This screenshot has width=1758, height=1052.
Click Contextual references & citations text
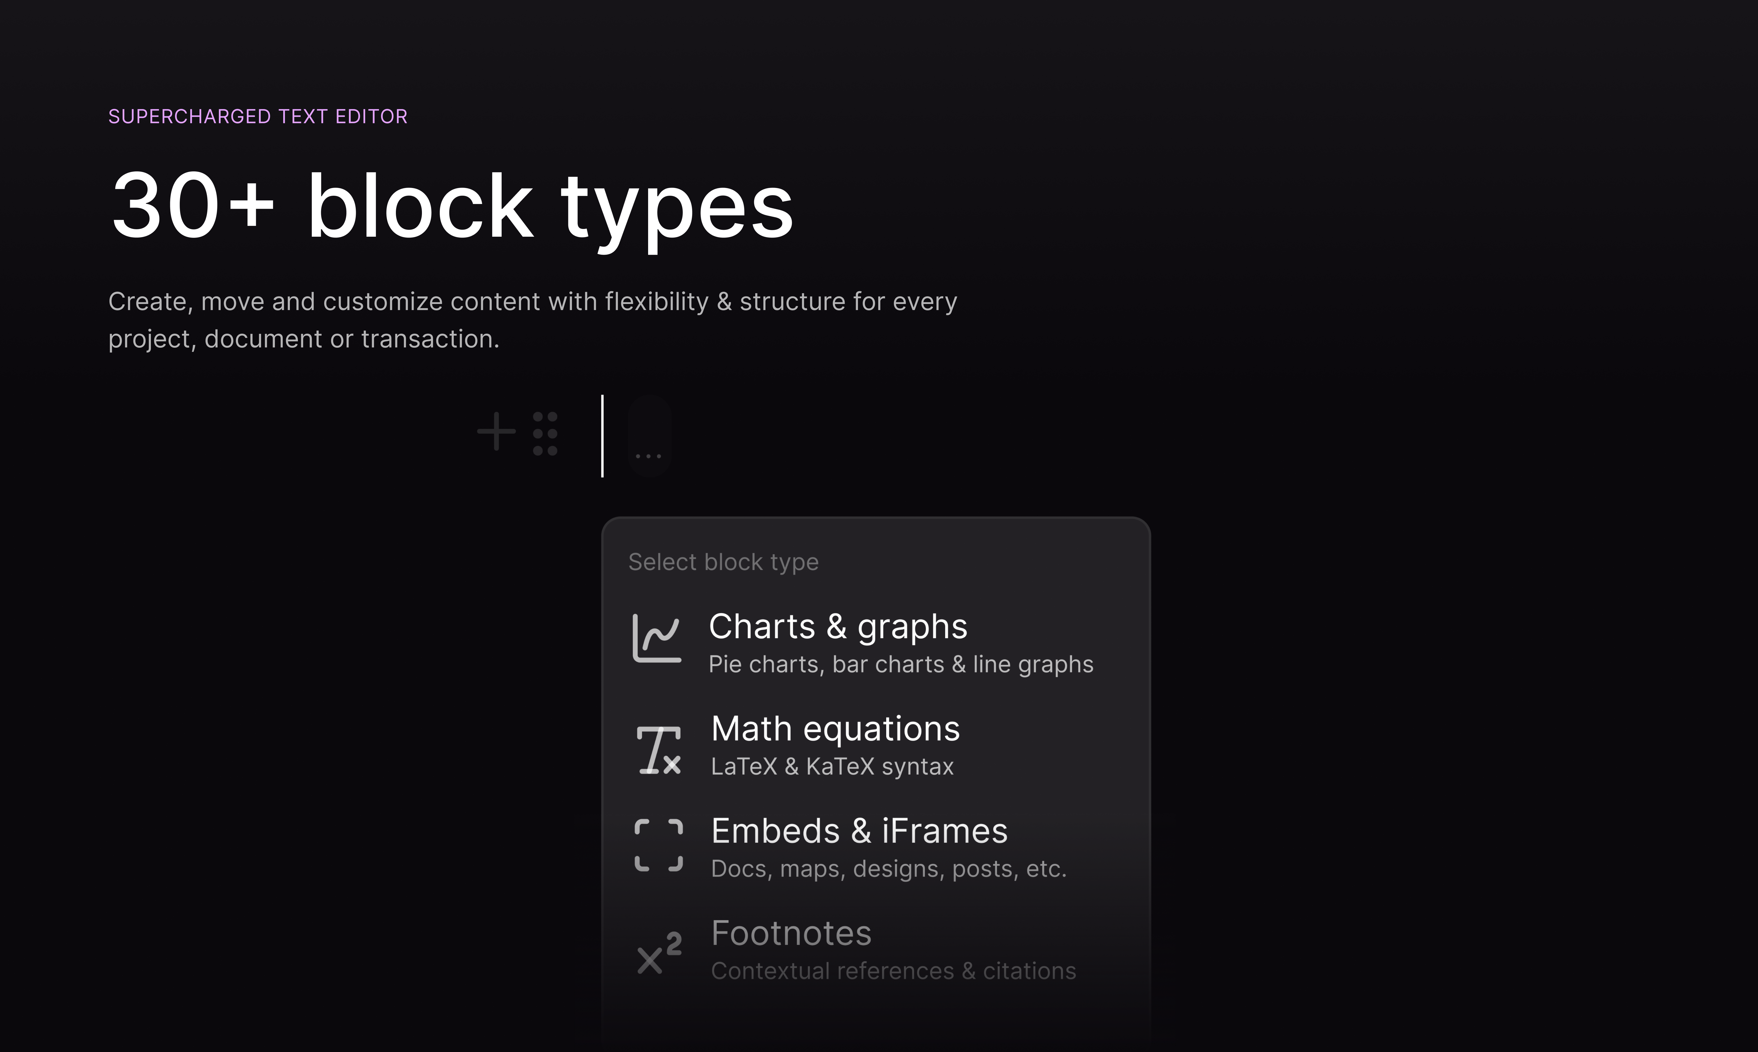(893, 971)
